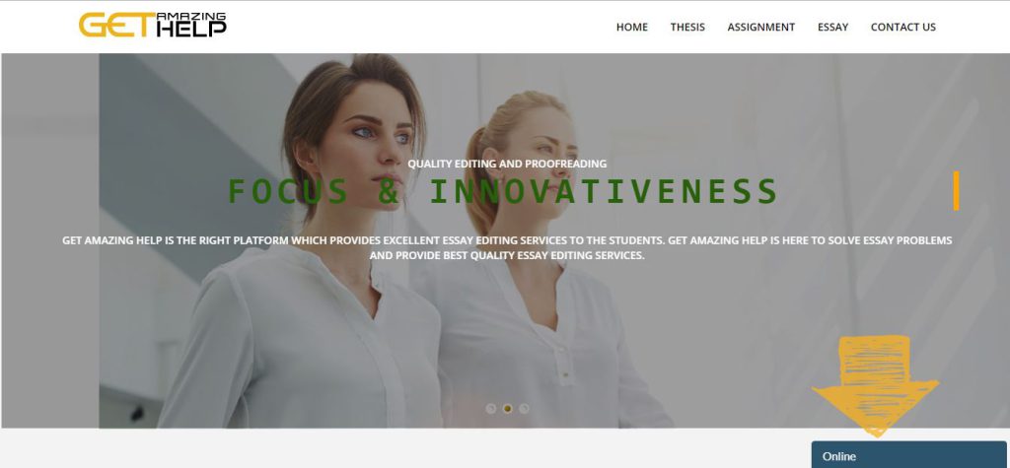Click the yellow hand-drawn down arrow
The width and height of the screenshot is (1010, 468).
point(875,386)
